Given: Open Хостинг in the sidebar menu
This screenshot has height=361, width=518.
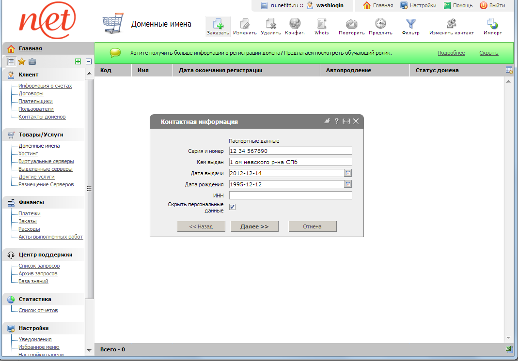Looking at the screenshot, I should pos(28,153).
